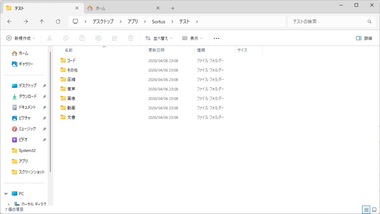Screen dimensions: 380x214
Task: Expand the ローカル ディスク node
Action: (9, 204)
